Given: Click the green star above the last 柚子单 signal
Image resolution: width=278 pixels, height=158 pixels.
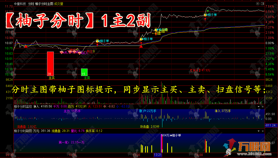Looking at the screenshot, I should point(208,10).
